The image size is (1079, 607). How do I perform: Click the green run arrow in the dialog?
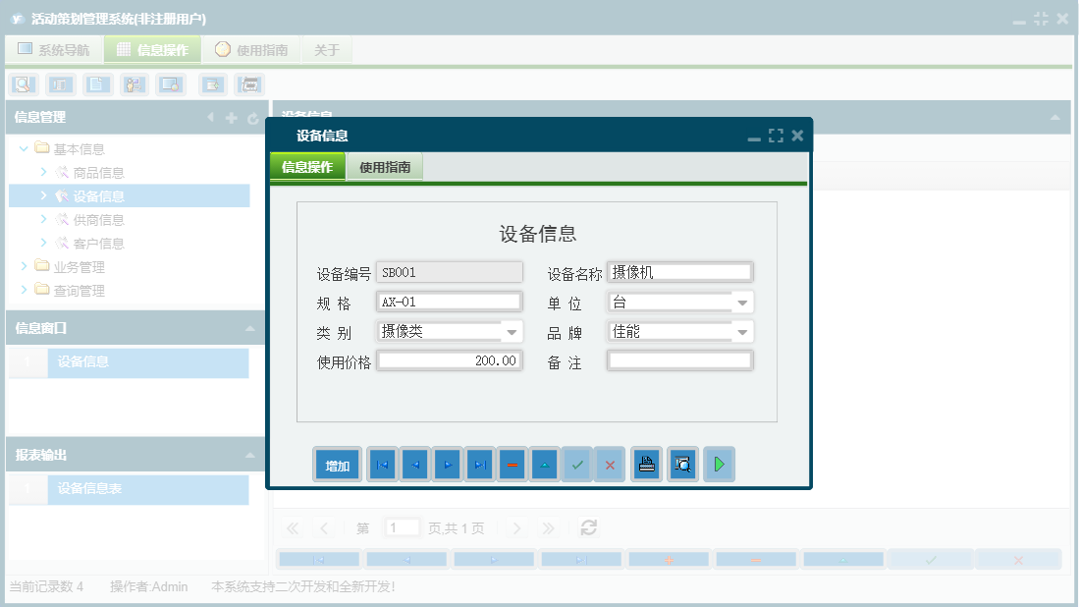[719, 464]
